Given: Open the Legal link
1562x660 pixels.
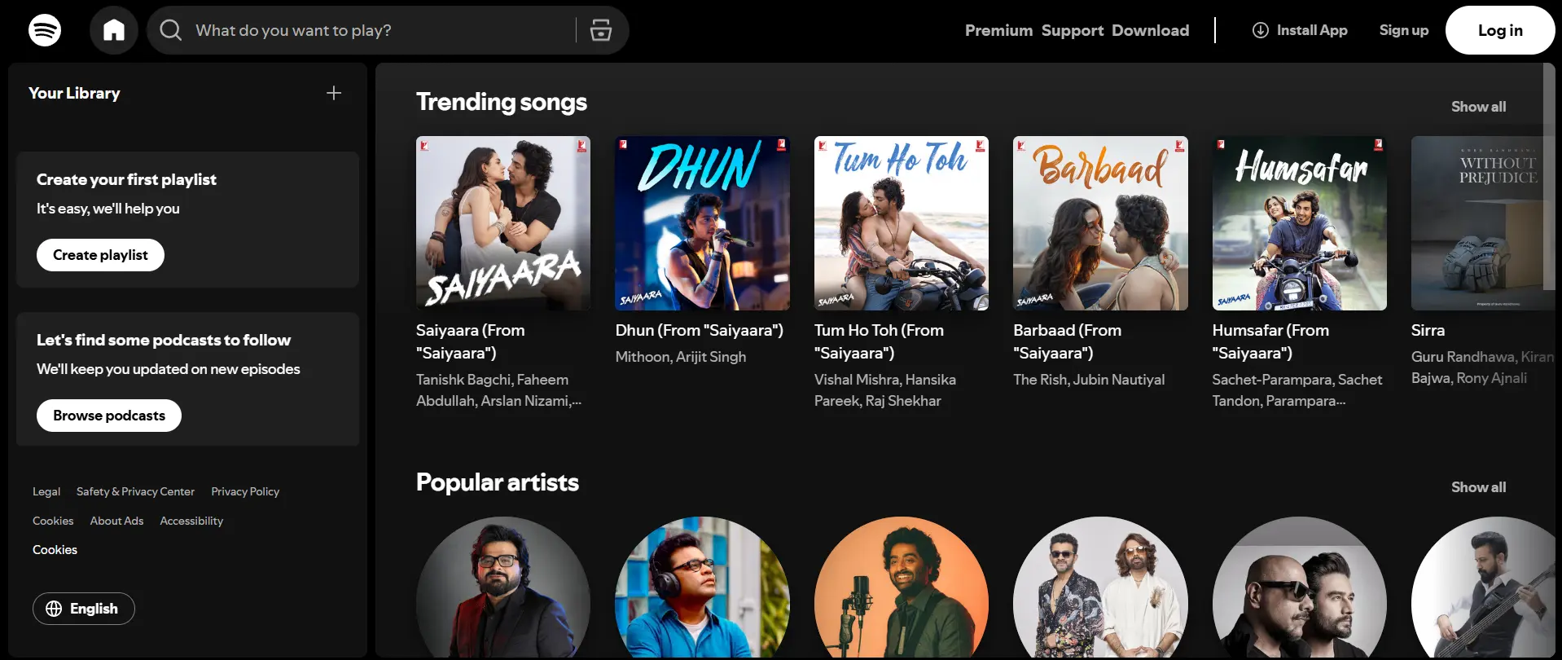Looking at the screenshot, I should point(46,491).
